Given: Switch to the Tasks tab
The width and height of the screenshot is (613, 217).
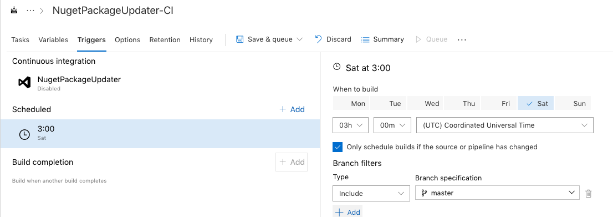Looking at the screenshot, I should click(x=20, y=39).
